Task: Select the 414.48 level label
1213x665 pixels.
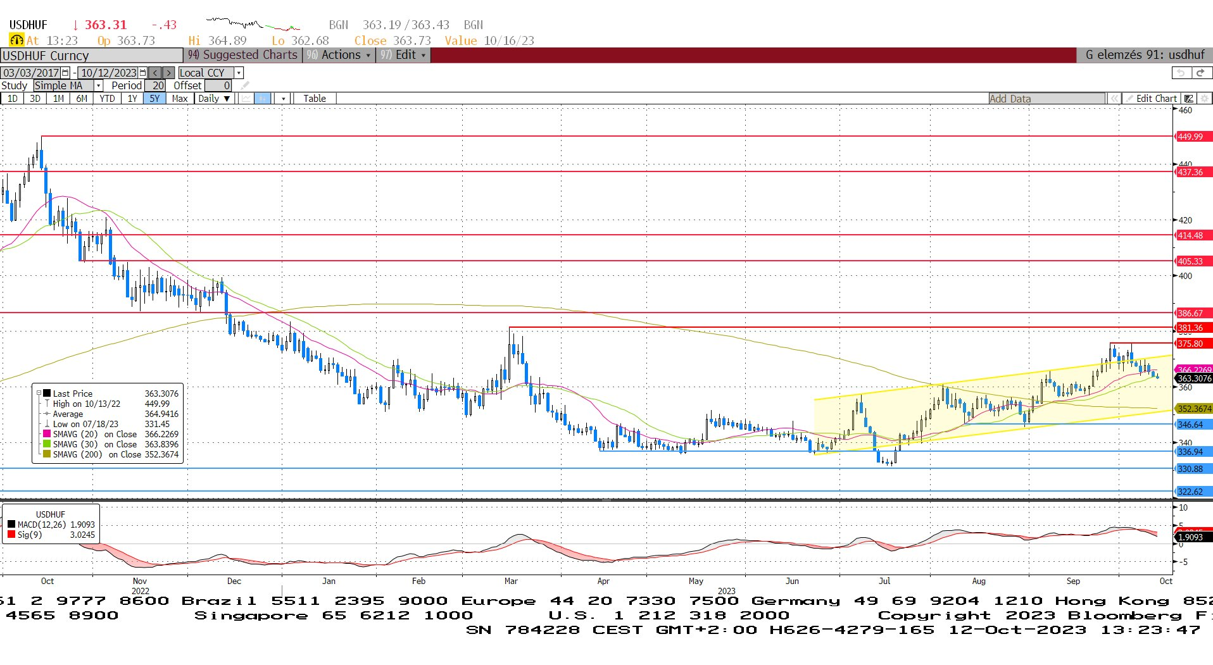Action: click(1193, 235)
